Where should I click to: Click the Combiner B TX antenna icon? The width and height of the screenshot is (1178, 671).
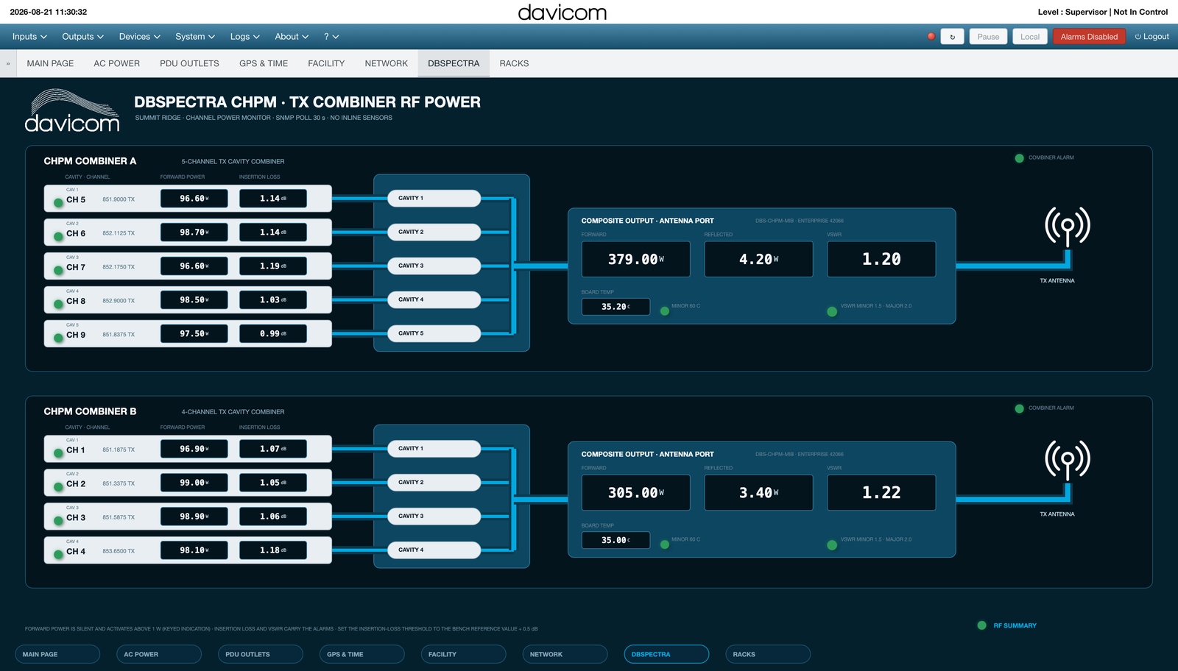1068,461
